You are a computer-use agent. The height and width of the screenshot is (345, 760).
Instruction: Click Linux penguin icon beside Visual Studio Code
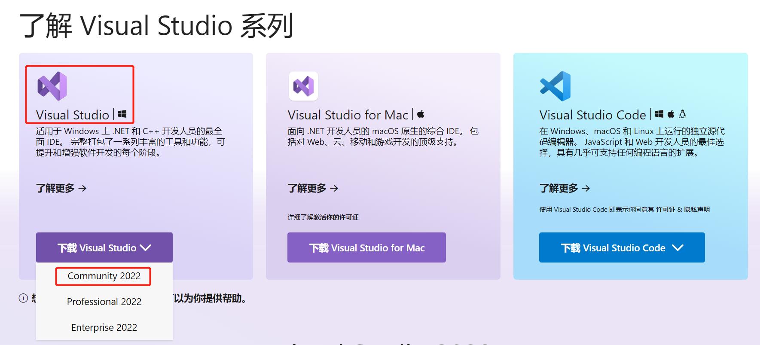click(682, 114)
